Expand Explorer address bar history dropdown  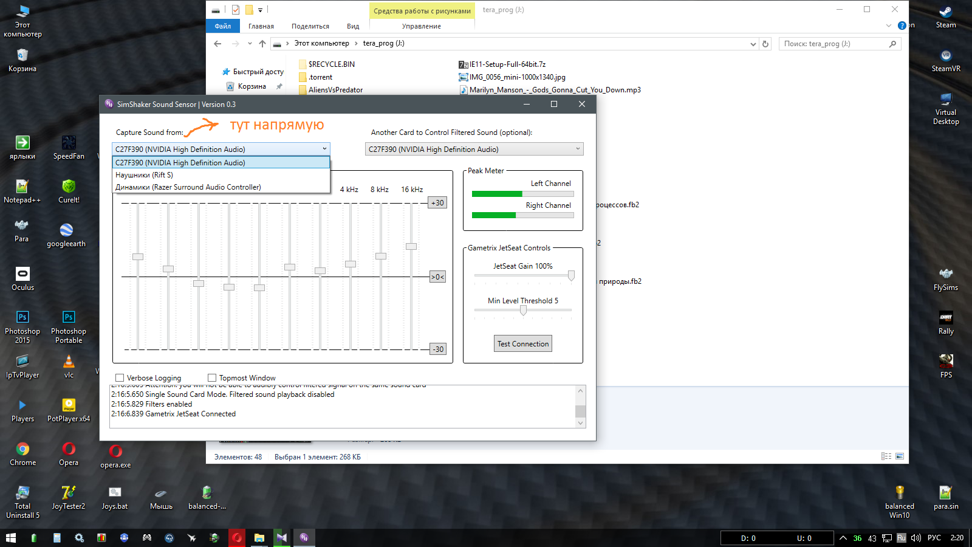pyautogui.click(x=753, y=44)
